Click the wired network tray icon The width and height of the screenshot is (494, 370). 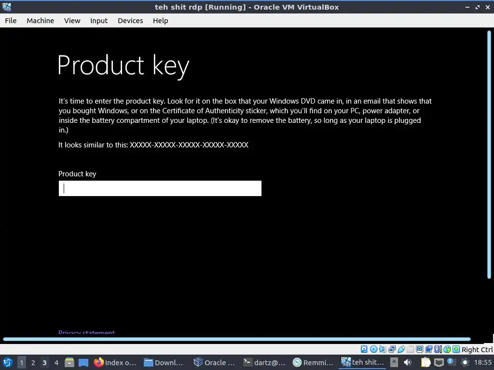[439, 362]
